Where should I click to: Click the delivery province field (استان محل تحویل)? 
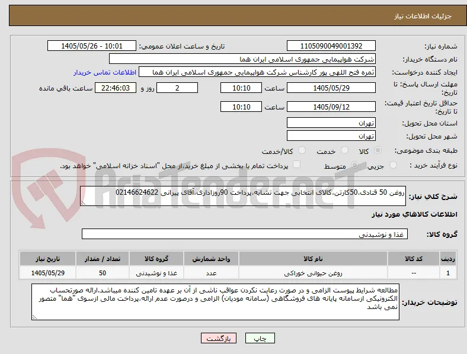click(331, 123)
